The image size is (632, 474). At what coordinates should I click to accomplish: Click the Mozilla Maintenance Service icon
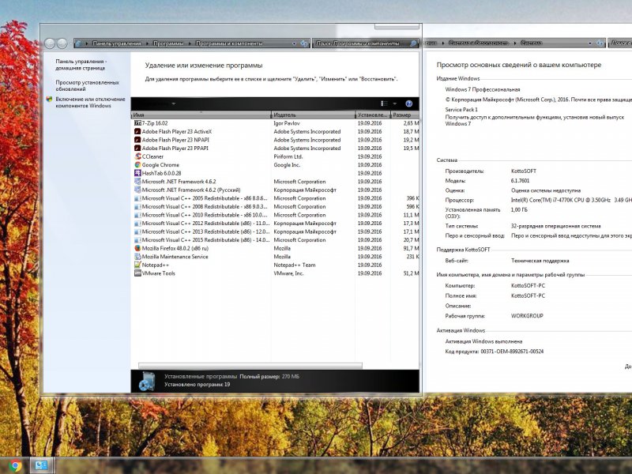tap(137, 257)
